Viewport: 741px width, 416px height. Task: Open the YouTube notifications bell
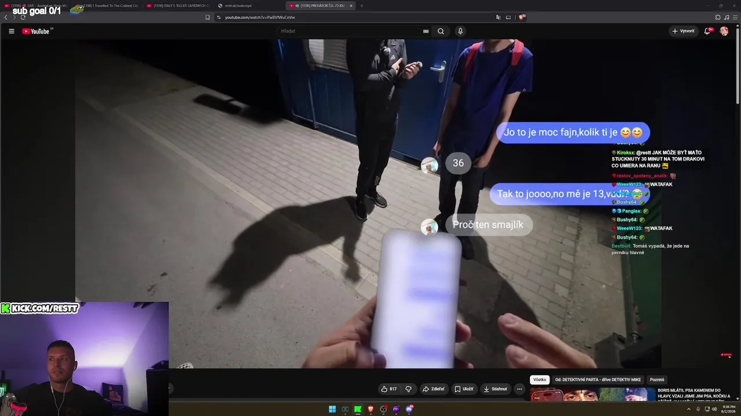707,31
